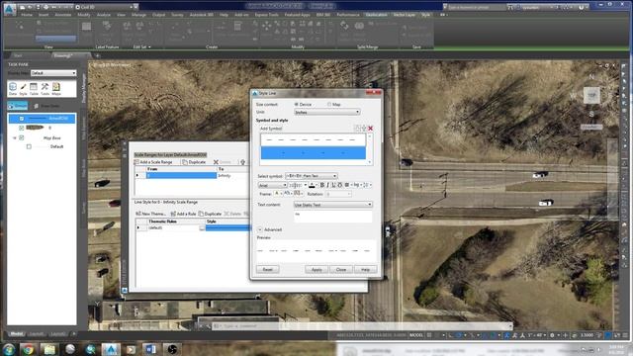Toggle Default sublayer checkbox
The height and width of the screenshot is (356, 633).
click(x=29, y=146)
